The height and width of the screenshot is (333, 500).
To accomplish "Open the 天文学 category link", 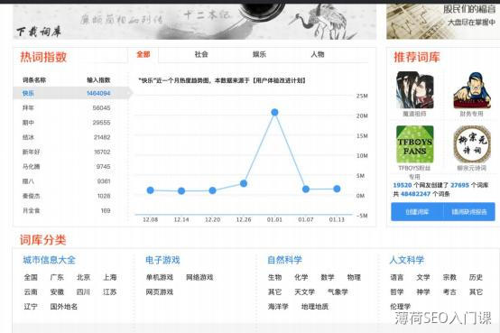I will click(304, 291).
